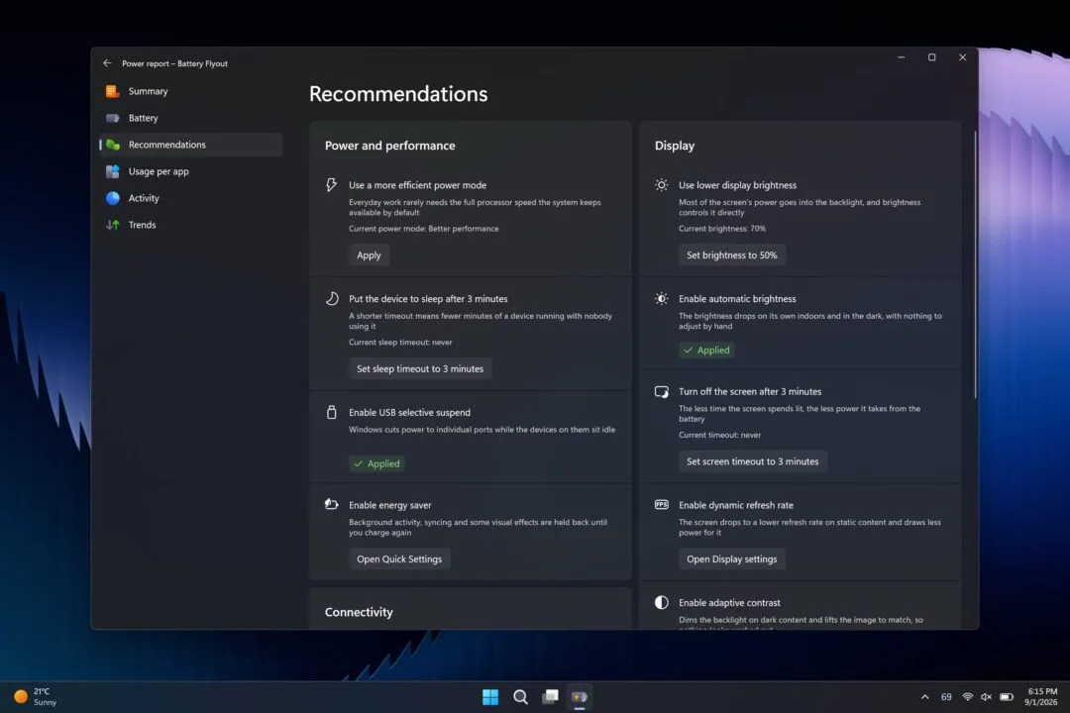Set sleep timeout to 3 minutes
This screenshot has height=713, width=1070.
click(420, 368)
